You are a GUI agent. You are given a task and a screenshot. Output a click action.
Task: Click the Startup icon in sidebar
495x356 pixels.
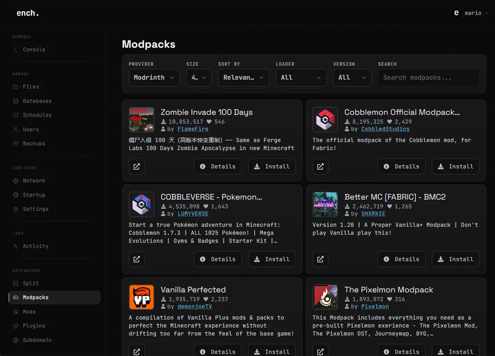15,195
